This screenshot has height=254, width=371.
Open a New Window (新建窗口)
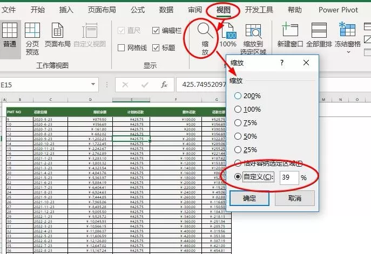pyautogui.click(x=291, y=35)
